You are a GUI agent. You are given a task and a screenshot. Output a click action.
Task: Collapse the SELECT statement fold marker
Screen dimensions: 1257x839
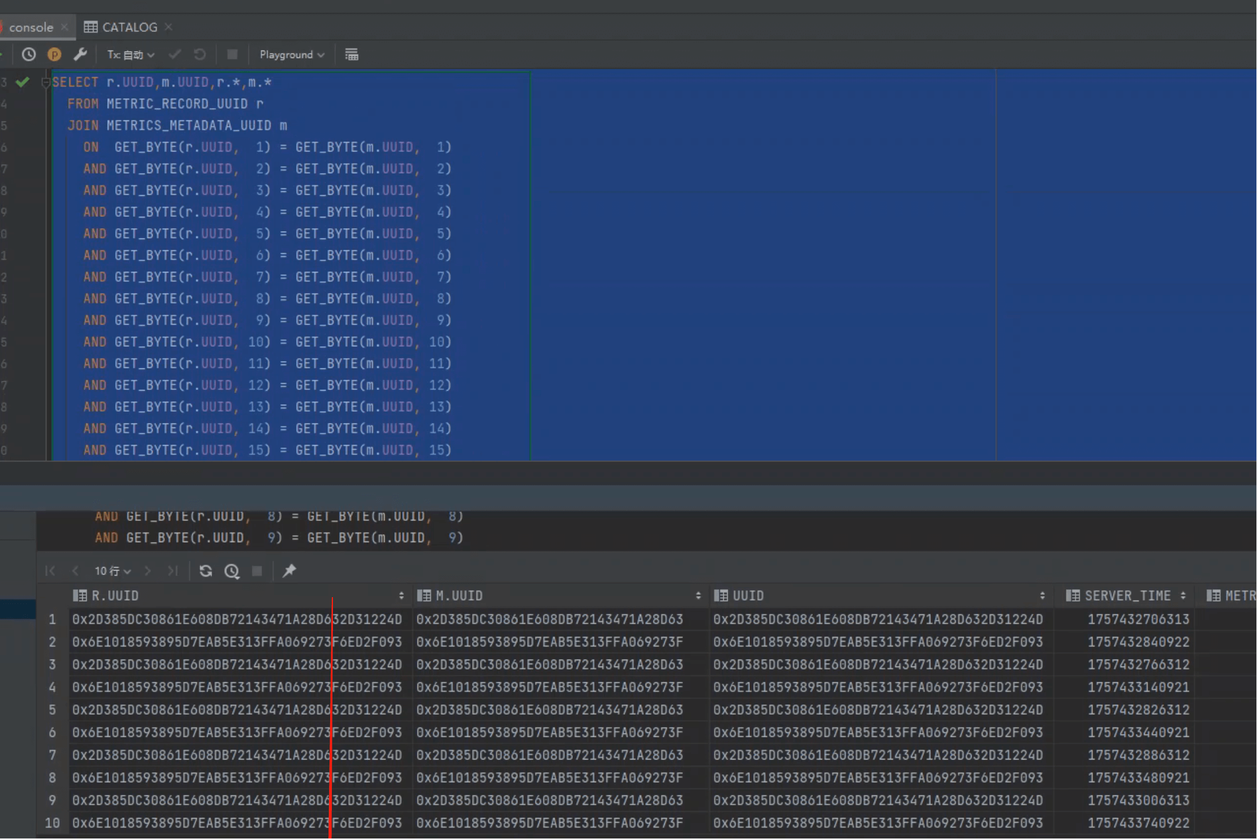click(46, 83)
